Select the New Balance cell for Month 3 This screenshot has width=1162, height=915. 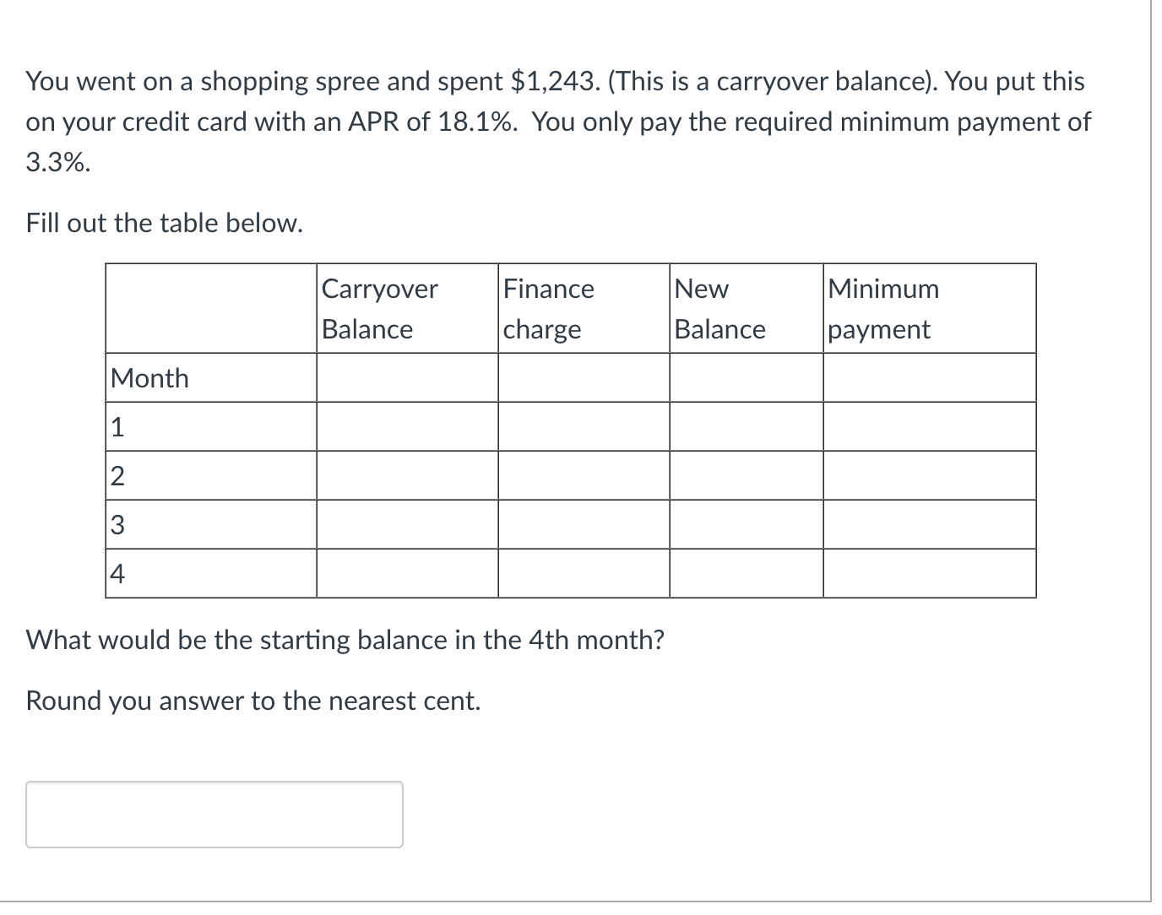[x=746, y=524]
